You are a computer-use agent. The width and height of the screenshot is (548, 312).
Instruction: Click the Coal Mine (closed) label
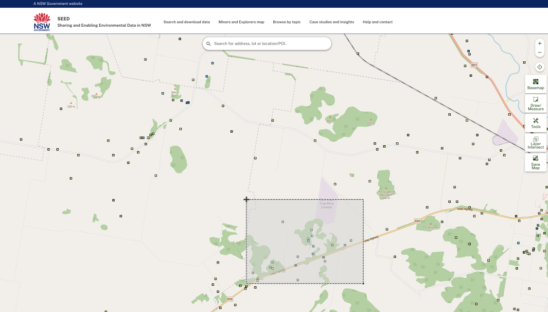(x=327, y=205)
